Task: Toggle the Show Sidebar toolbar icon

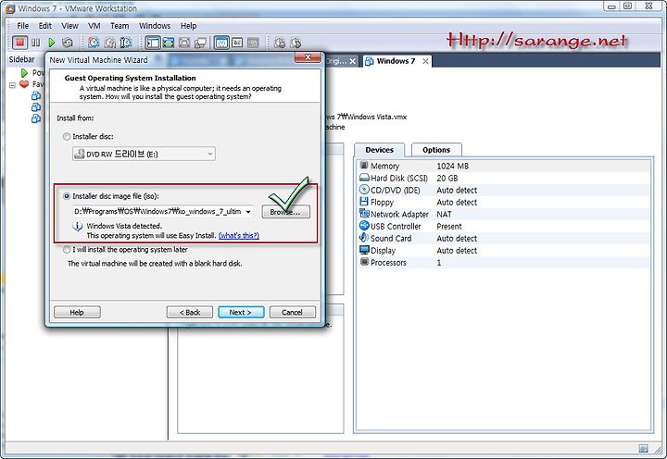Action: (x=153, y=43)
